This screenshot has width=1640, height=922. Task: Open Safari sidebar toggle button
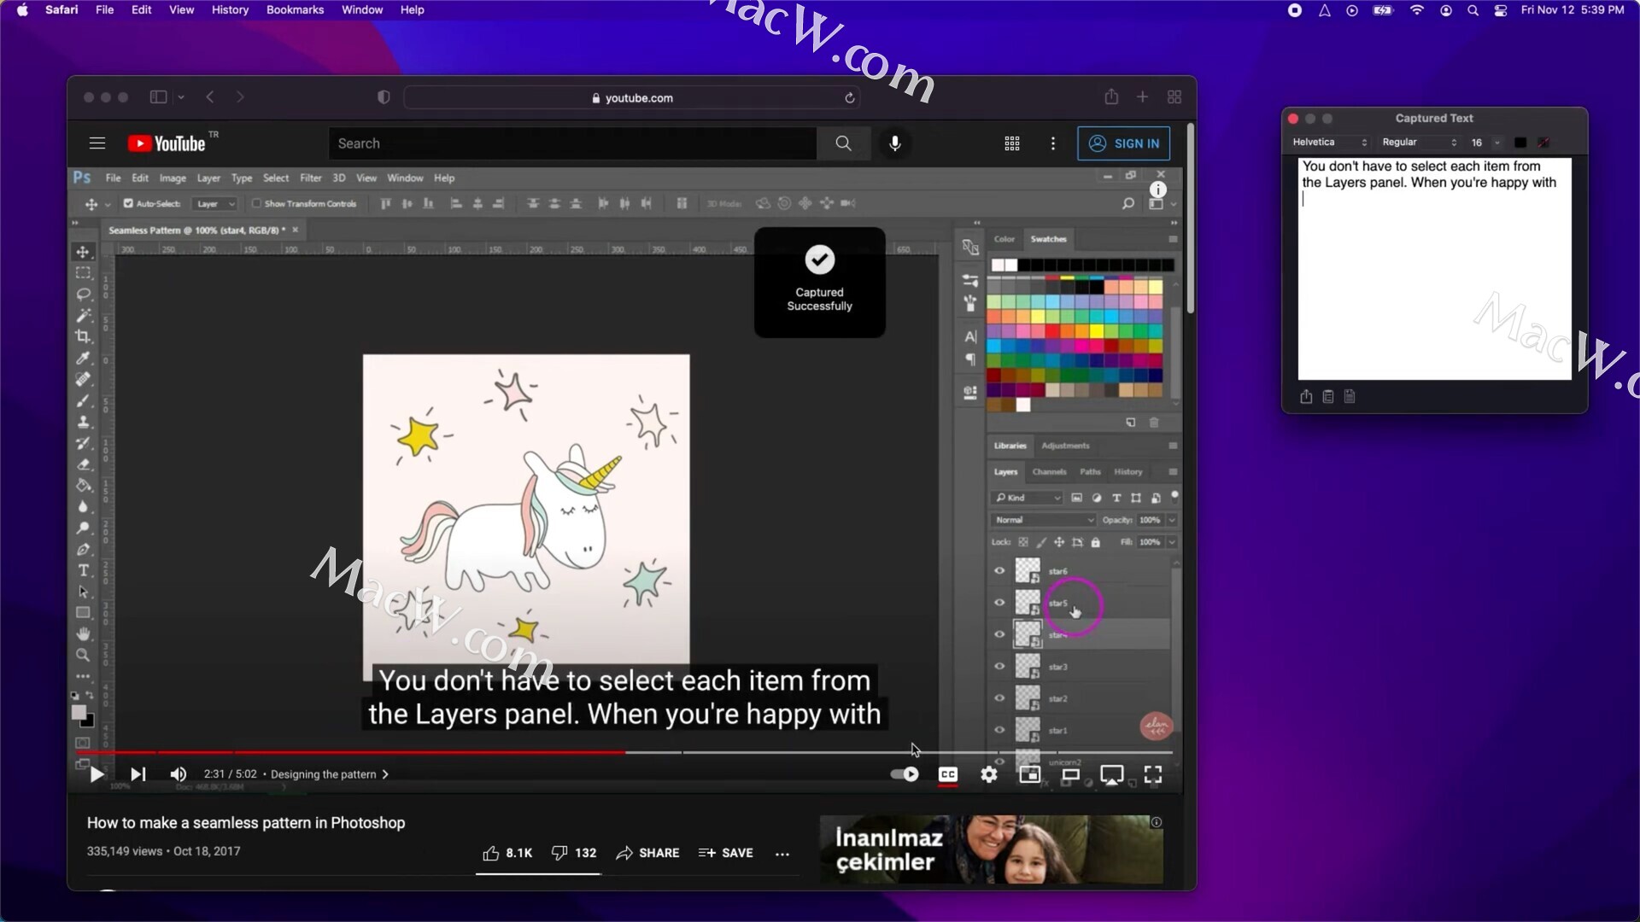(x=158, y=97)
